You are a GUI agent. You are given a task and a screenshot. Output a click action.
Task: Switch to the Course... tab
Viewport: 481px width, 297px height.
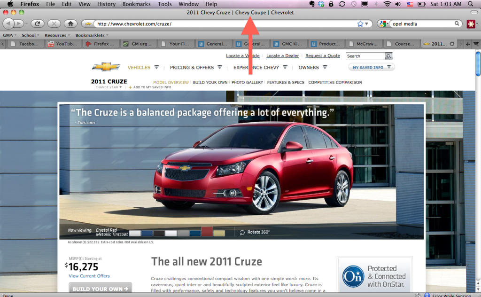coord(402,44)
